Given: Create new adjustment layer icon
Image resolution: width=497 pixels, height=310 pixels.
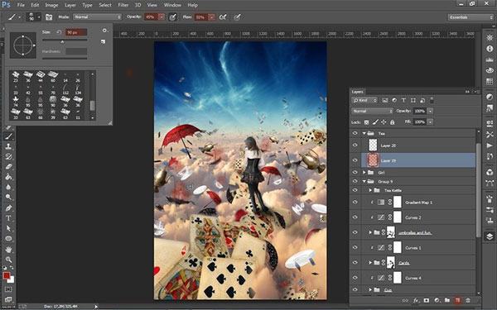Looking at the screenshot, I should click(x=437, y=300).
